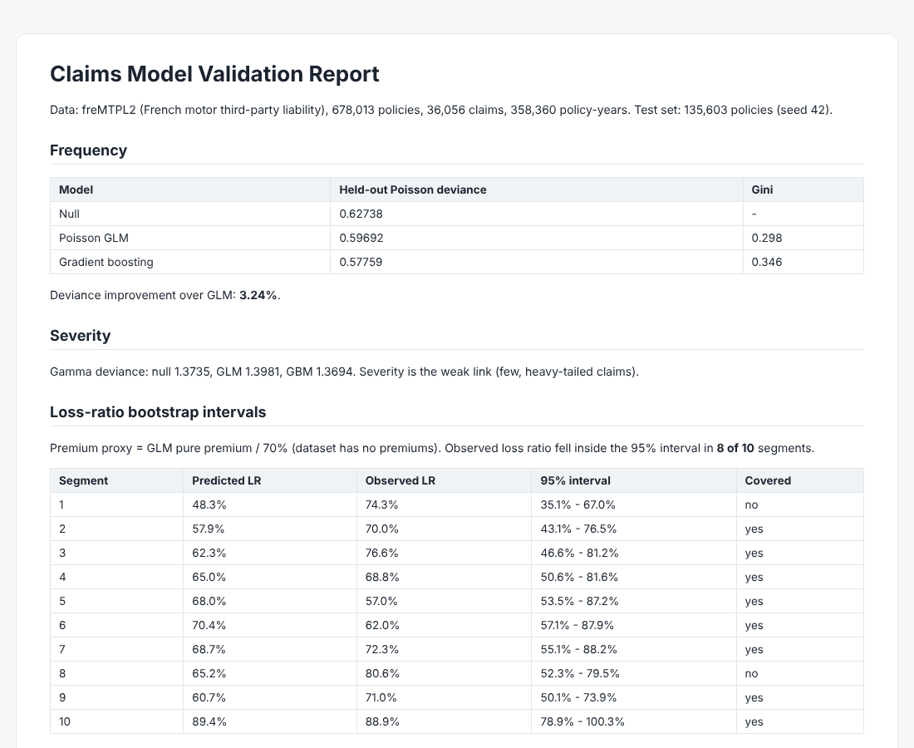
Task: Select the Gradient boosting row label
Action: (x=106, y=262)
